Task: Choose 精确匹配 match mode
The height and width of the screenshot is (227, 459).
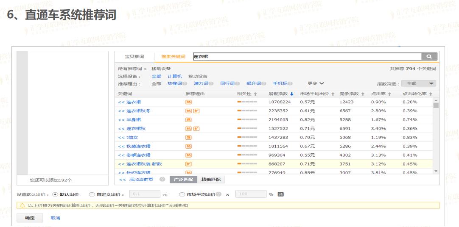Action: [211, 180]
